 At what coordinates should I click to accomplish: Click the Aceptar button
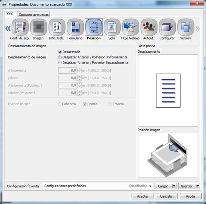[143, 196]
